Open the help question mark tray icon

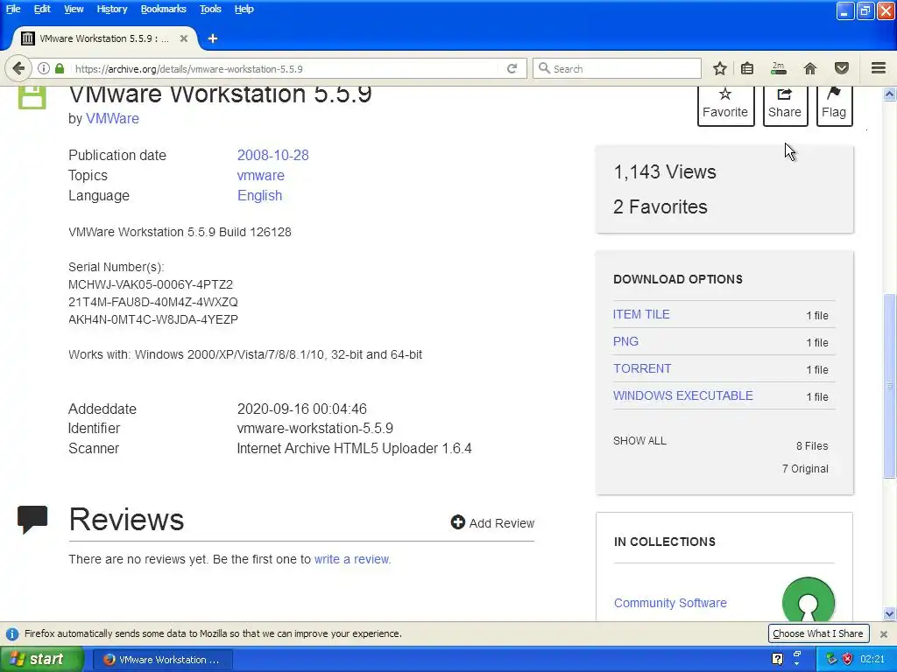778,659
